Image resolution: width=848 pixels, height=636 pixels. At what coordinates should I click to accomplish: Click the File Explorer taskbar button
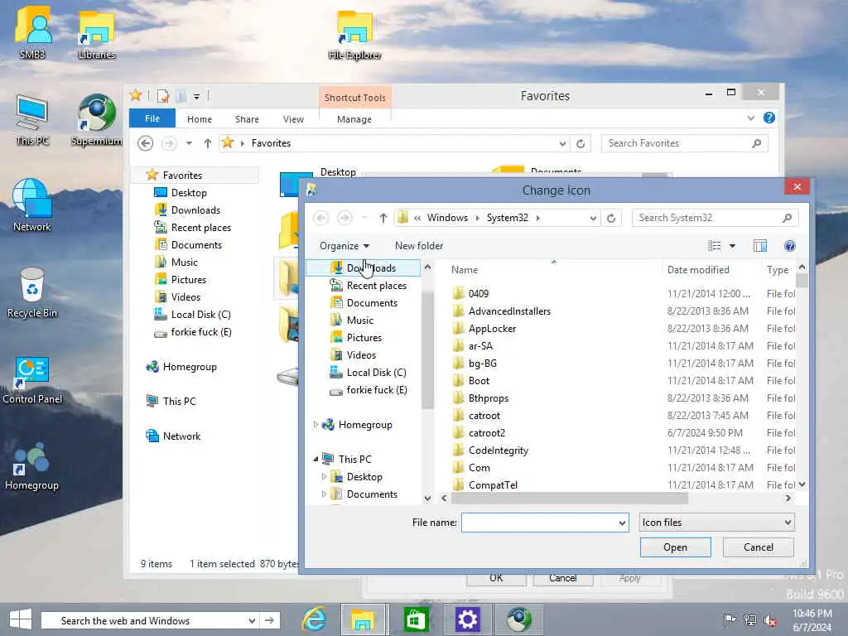pyautogui.click(x=364, y=619)
